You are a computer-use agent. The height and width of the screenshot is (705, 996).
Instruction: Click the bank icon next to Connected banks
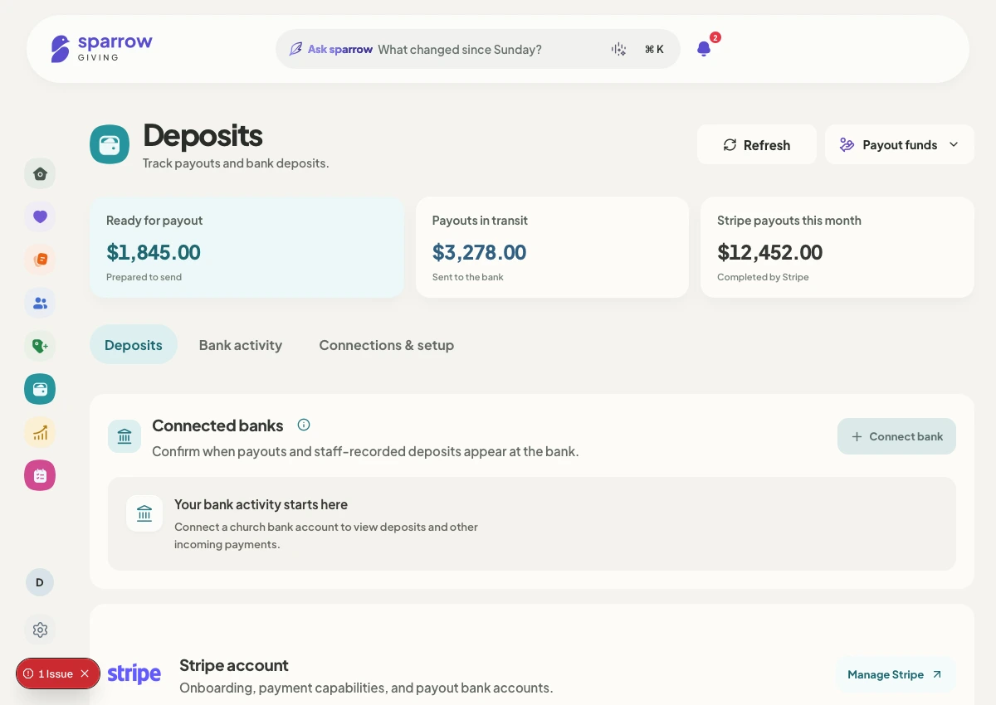124,436
